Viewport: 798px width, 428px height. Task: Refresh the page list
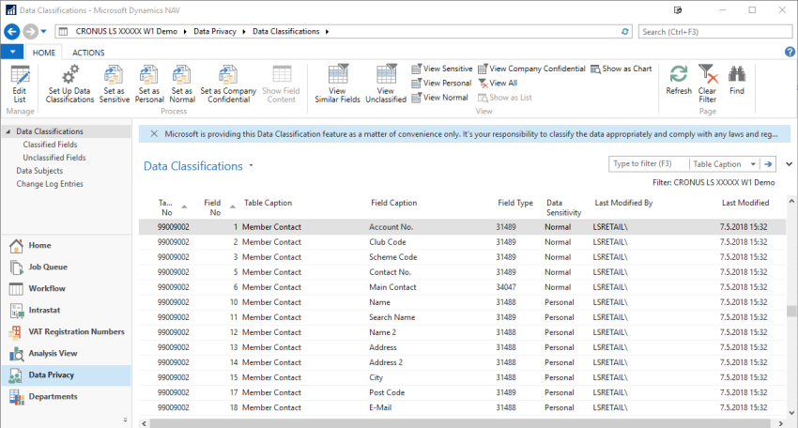[679, 81]
